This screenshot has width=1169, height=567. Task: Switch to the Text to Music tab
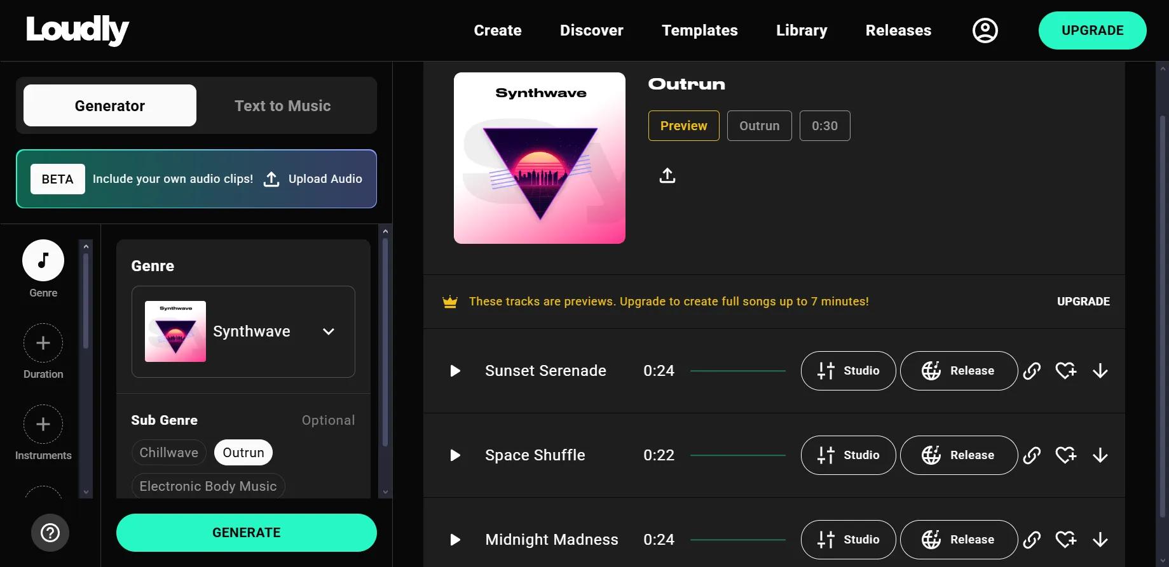pos(283,105)
